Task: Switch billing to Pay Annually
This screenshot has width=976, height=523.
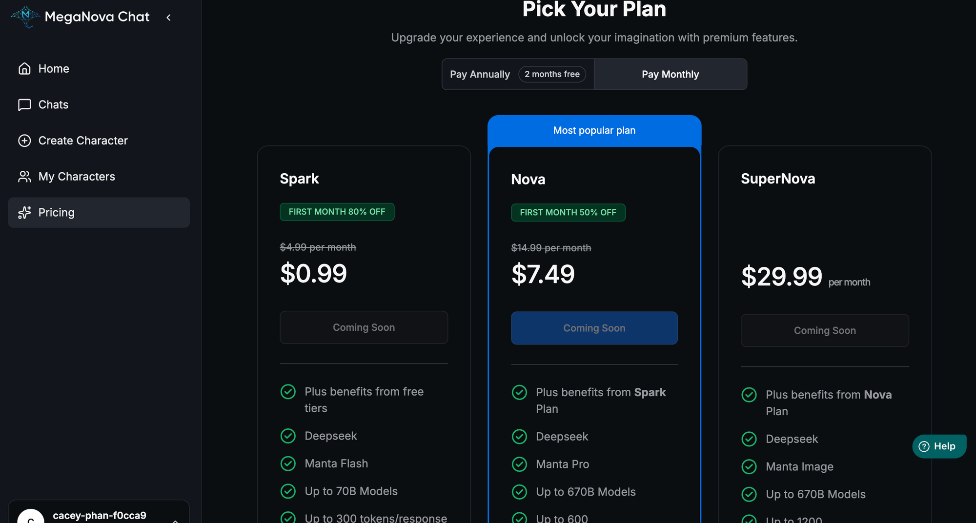Action: [480, 75]
